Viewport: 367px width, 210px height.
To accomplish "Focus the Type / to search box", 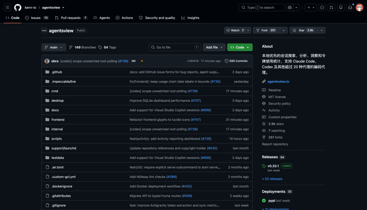I will pos(261,7).
